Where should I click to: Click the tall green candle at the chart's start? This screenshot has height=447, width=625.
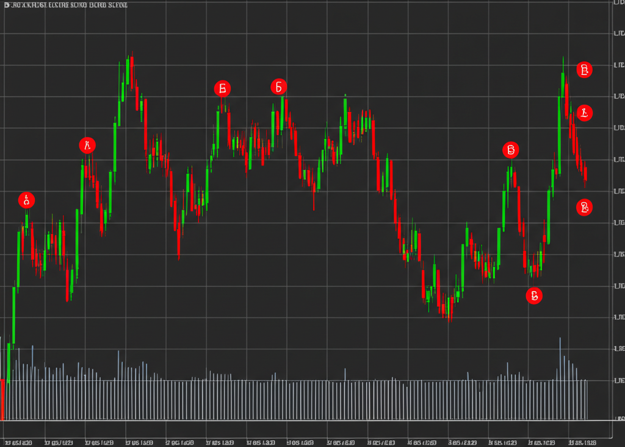point(13,314)
